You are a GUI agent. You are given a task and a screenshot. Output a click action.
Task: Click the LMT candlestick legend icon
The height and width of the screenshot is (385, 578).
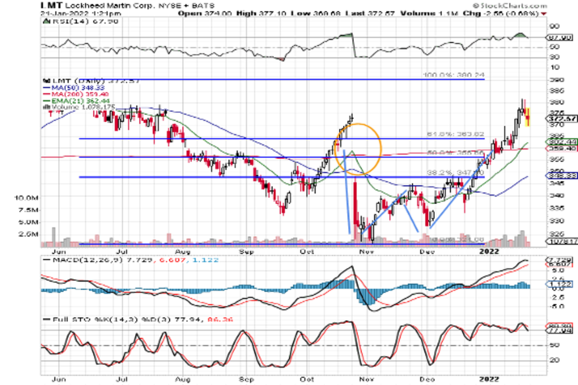click(46, 81)
